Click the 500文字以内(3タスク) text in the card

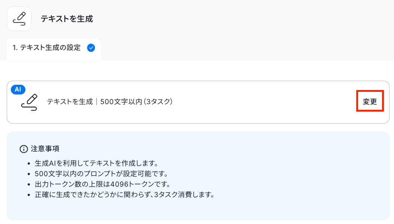click(136, 102)
